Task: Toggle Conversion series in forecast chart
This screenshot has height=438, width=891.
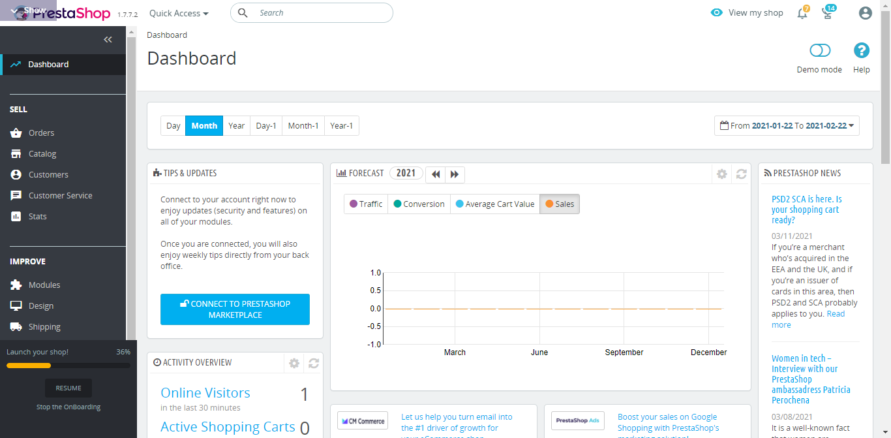Action: pos(419,204)
